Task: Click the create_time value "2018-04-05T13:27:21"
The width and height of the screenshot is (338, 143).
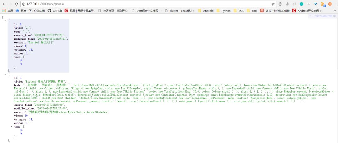Action: pyautogui.click(x=49, y=35)
